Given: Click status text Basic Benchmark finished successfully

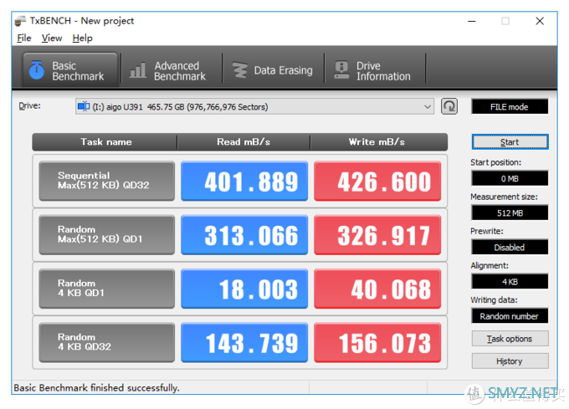Looking at the screenshot, I should (96, 388).
